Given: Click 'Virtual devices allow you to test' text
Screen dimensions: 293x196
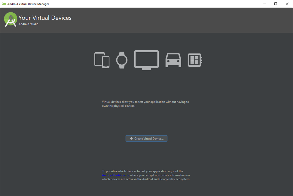Looking at the screenshot, I should point(145,104).
